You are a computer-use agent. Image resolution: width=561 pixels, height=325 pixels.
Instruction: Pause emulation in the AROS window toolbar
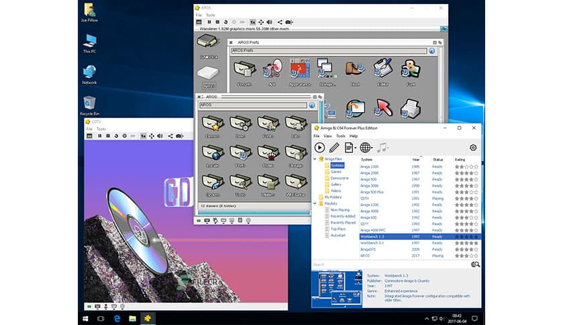(x=209, y=22)
